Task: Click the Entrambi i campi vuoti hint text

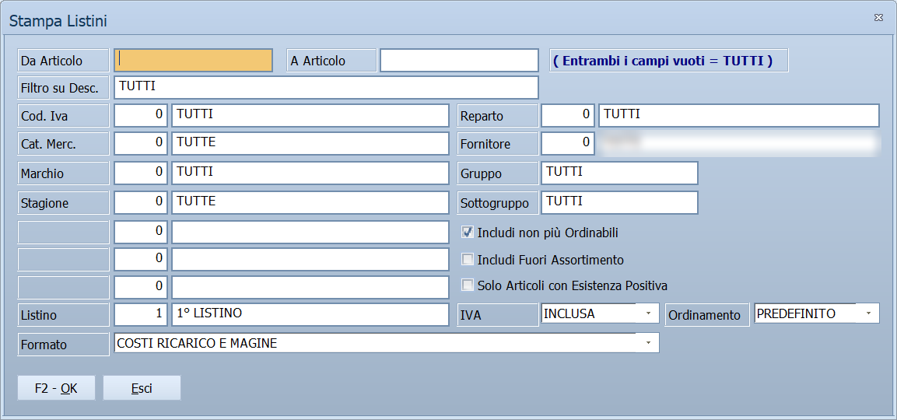Action: click(x=669, y=61)
